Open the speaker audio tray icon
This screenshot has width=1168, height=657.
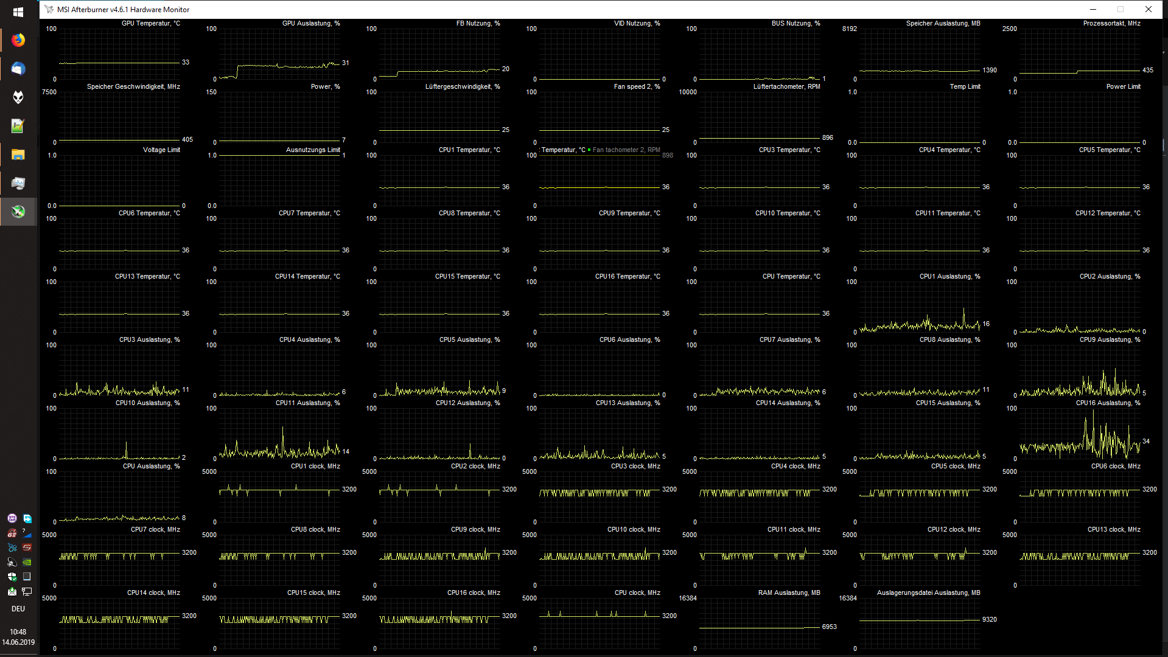(x=12, y=562)
